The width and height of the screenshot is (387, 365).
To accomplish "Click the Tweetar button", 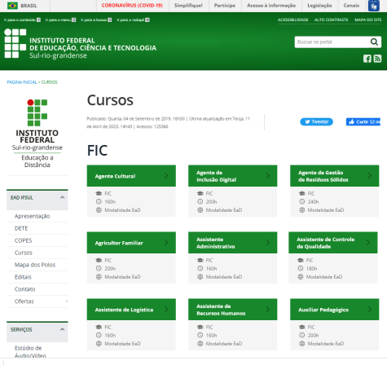I will pos(316,121).
